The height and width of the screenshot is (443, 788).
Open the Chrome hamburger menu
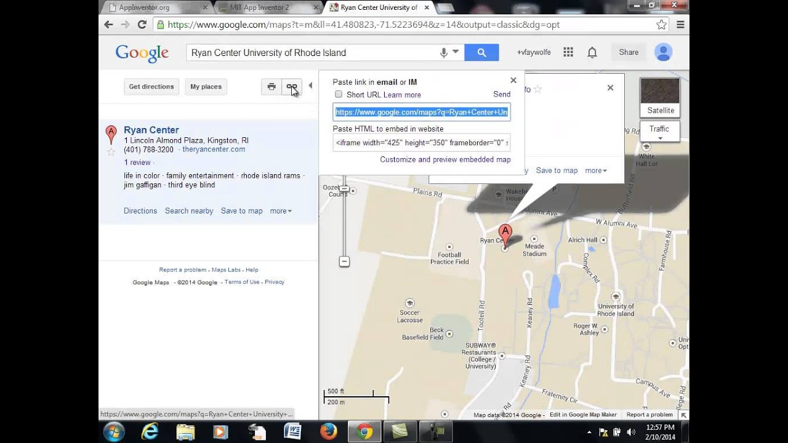pyautogui.click(x=680, y=25)
